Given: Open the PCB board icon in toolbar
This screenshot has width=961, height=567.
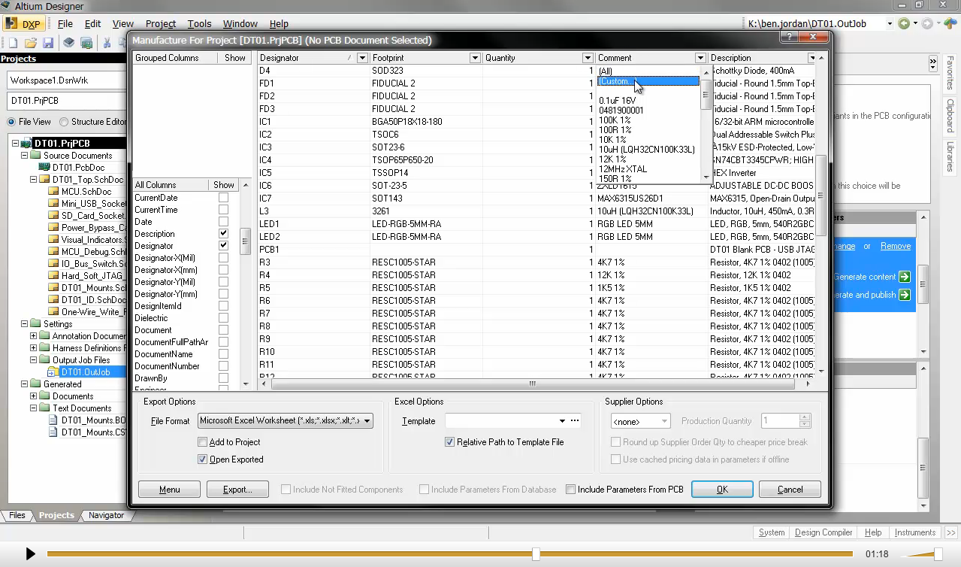Looking at the screenshot, I should click(x=86, y=43).
